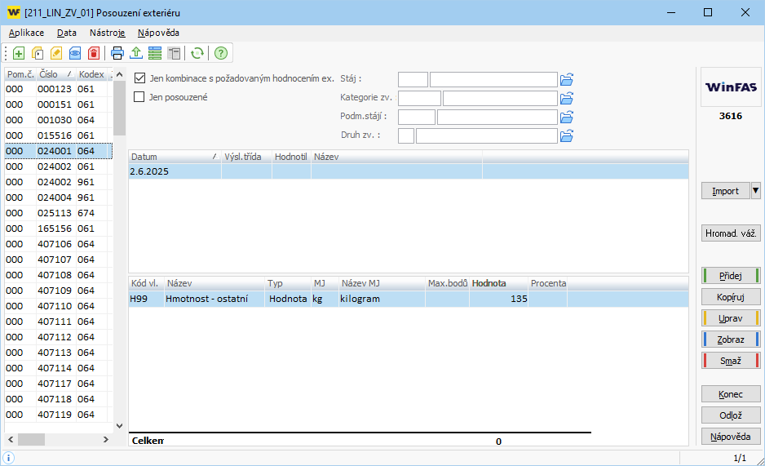Click the blue eye view record icon
The image size is (765, 466).
[x=75, y=53]
